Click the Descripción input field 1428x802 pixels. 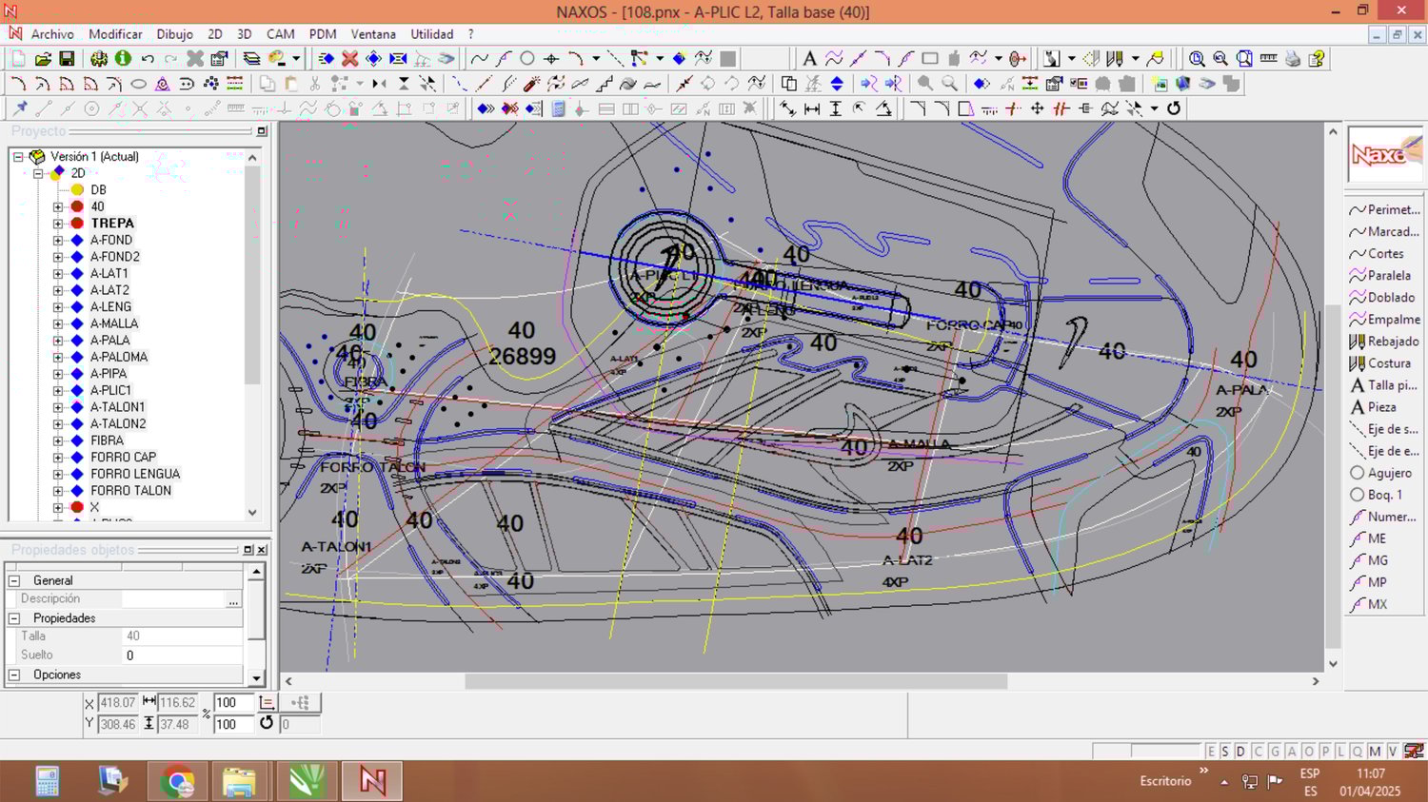pyautogui.click(x=173, y=599)
